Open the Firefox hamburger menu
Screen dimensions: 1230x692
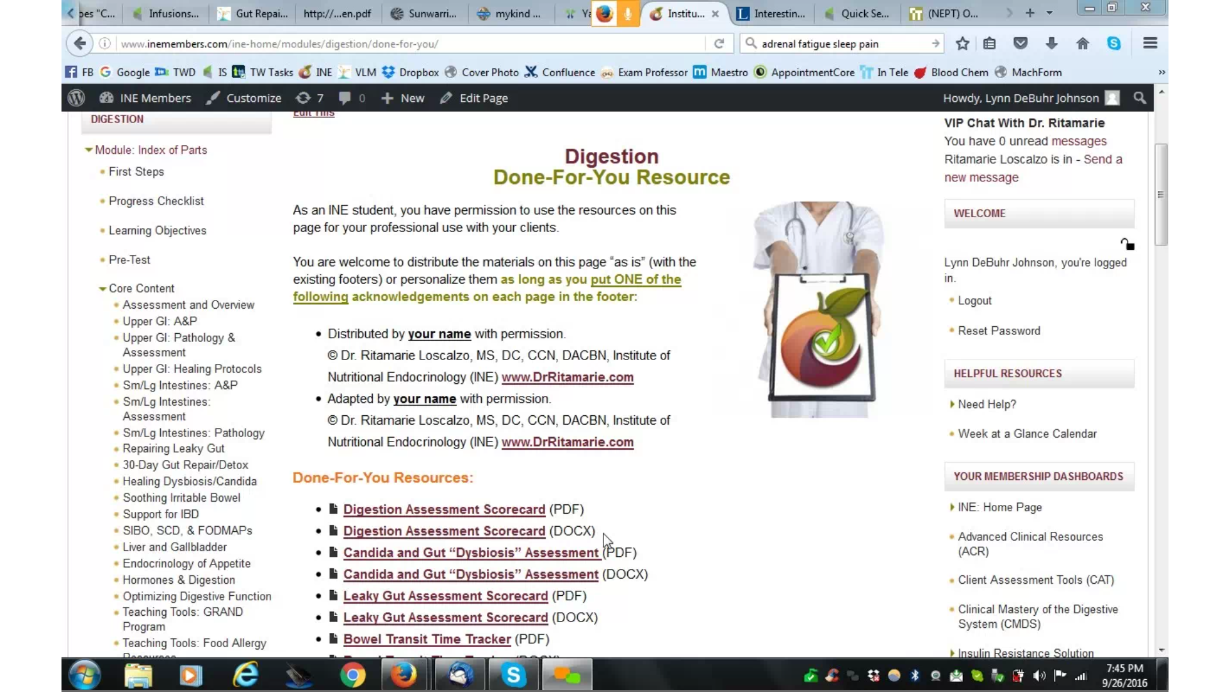(x=1150, y=44)
